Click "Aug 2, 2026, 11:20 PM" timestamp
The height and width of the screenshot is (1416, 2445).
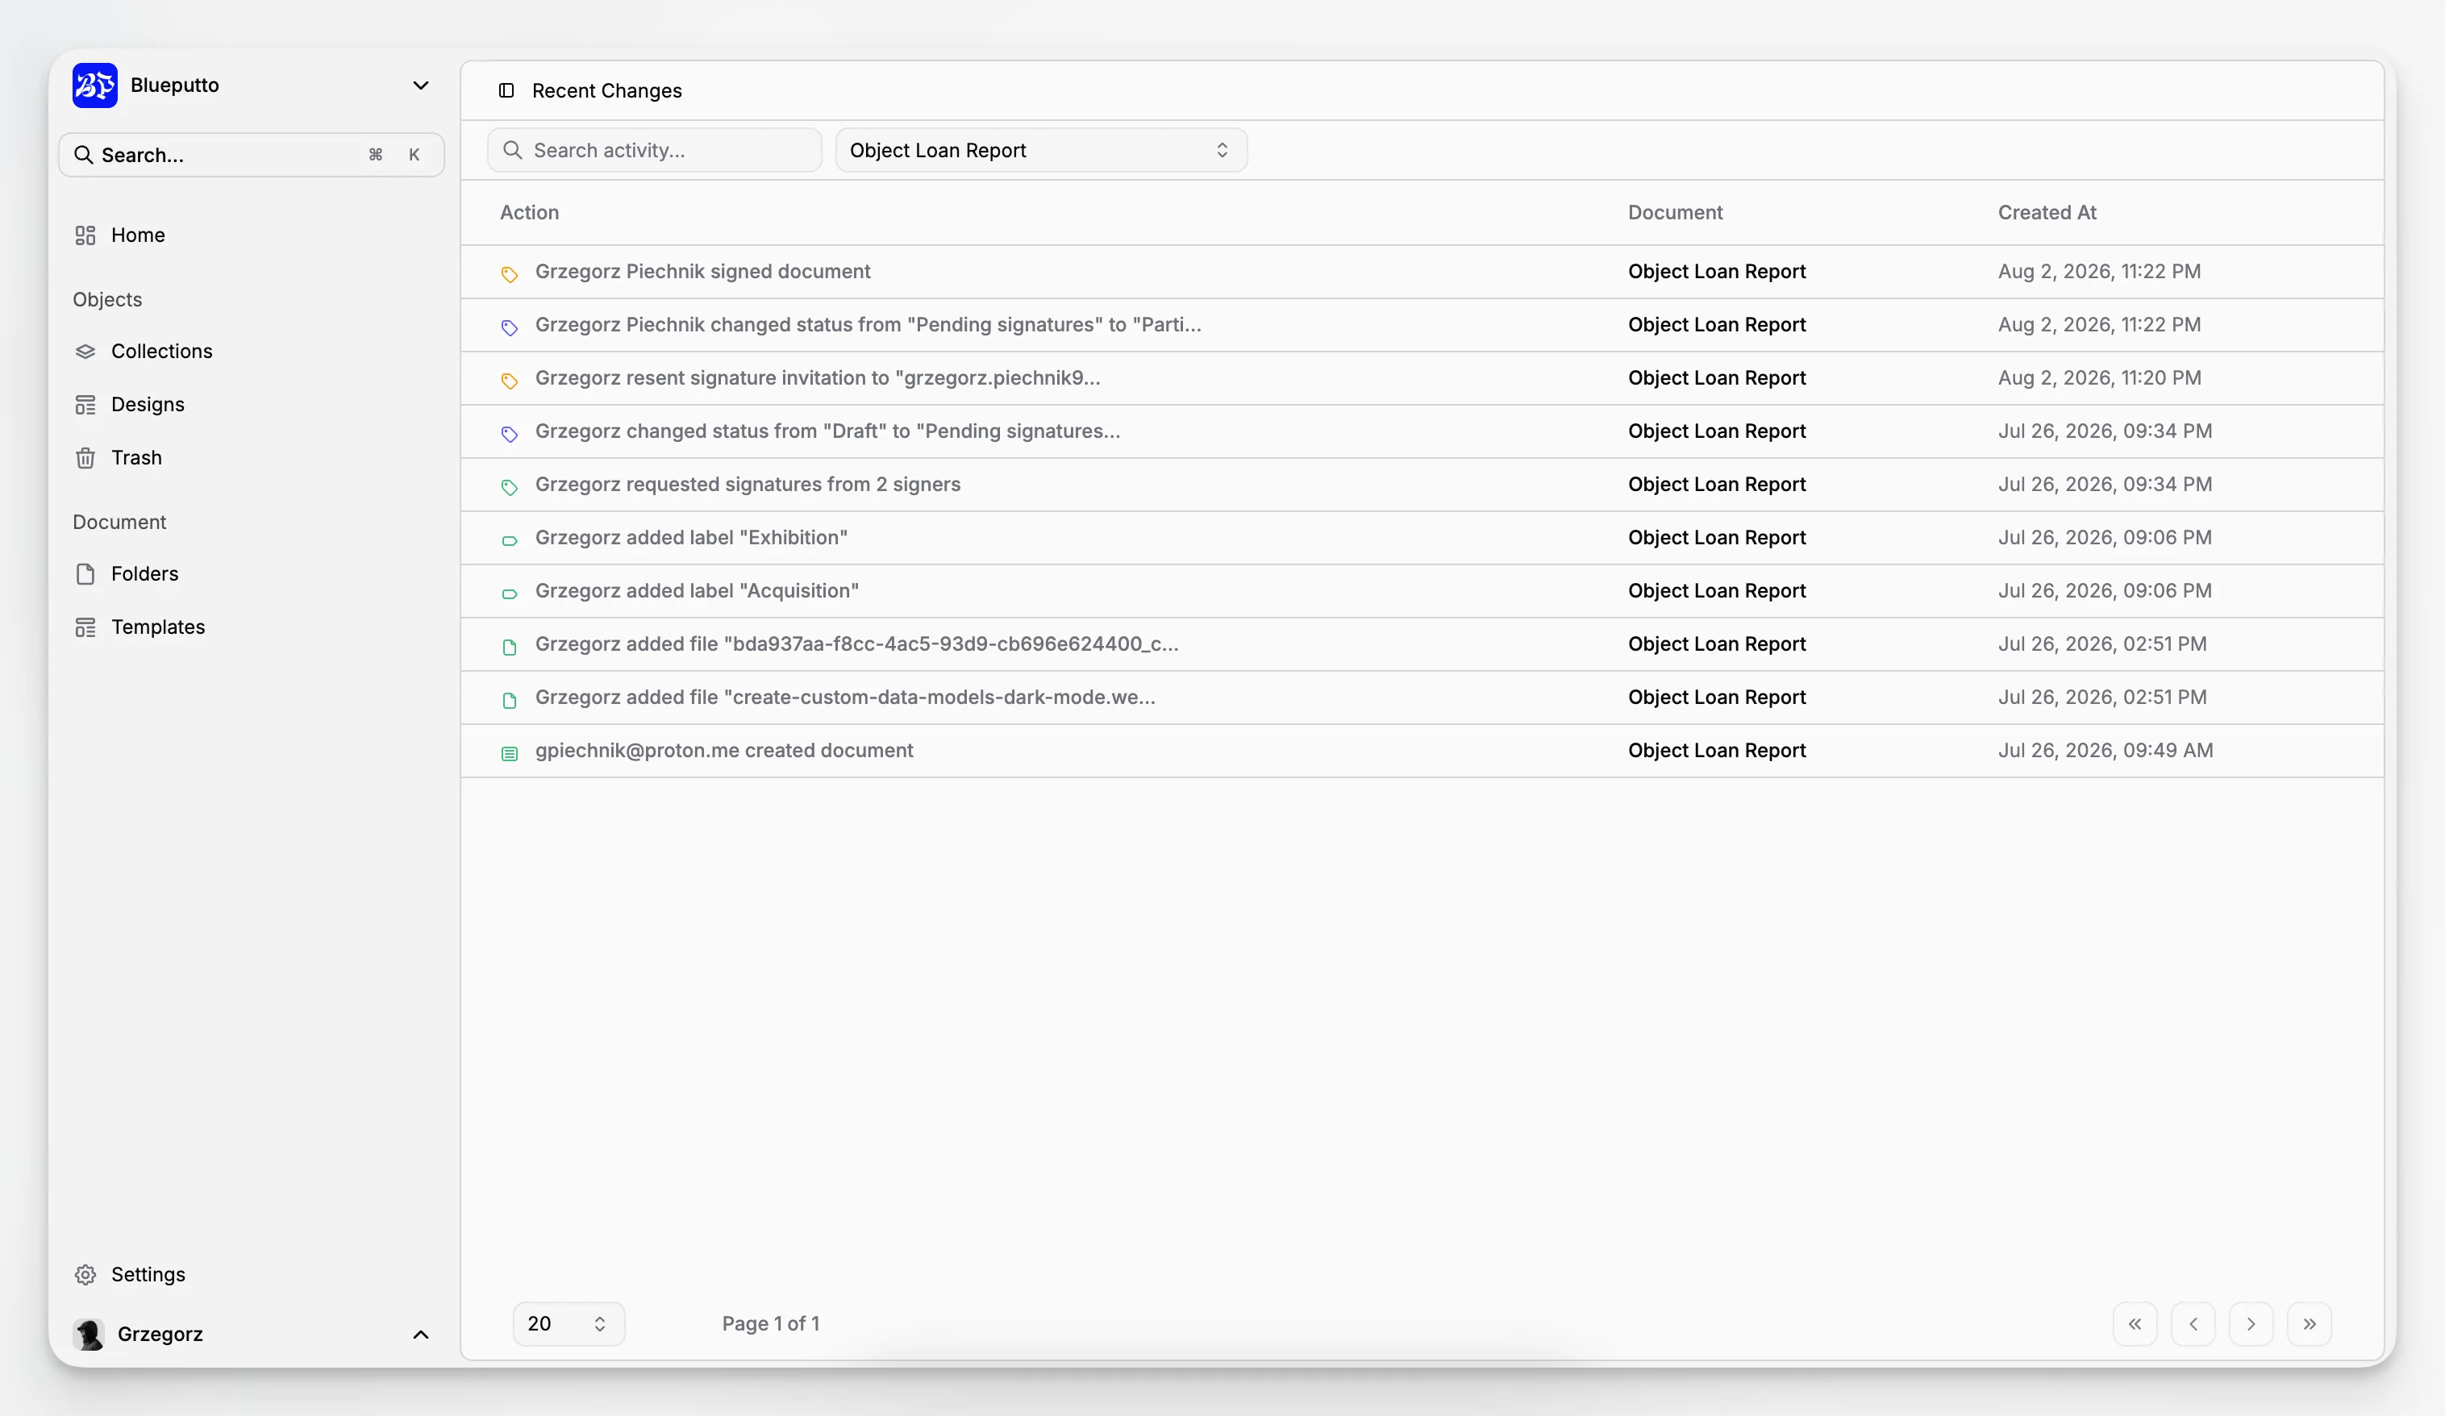pos(2098,377)
